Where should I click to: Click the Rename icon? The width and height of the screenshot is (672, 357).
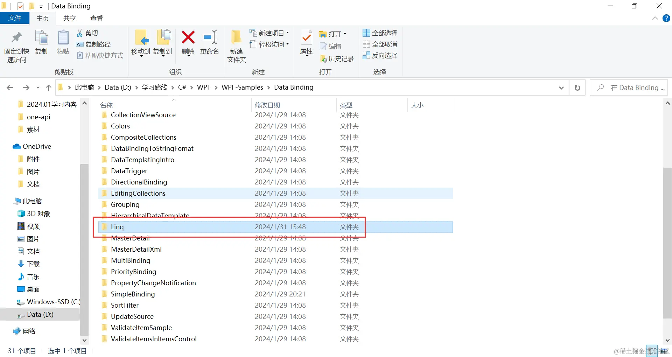(210, 37)
